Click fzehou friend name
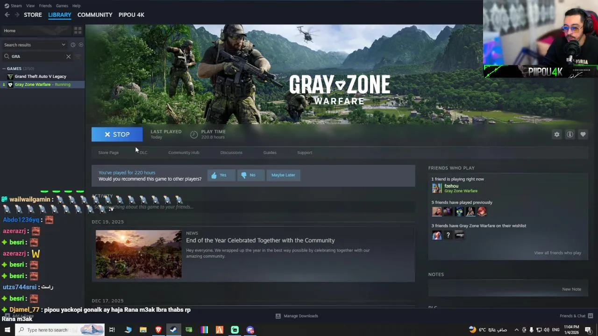The width and height of the screenshot is (598, 336). point(451,186)
